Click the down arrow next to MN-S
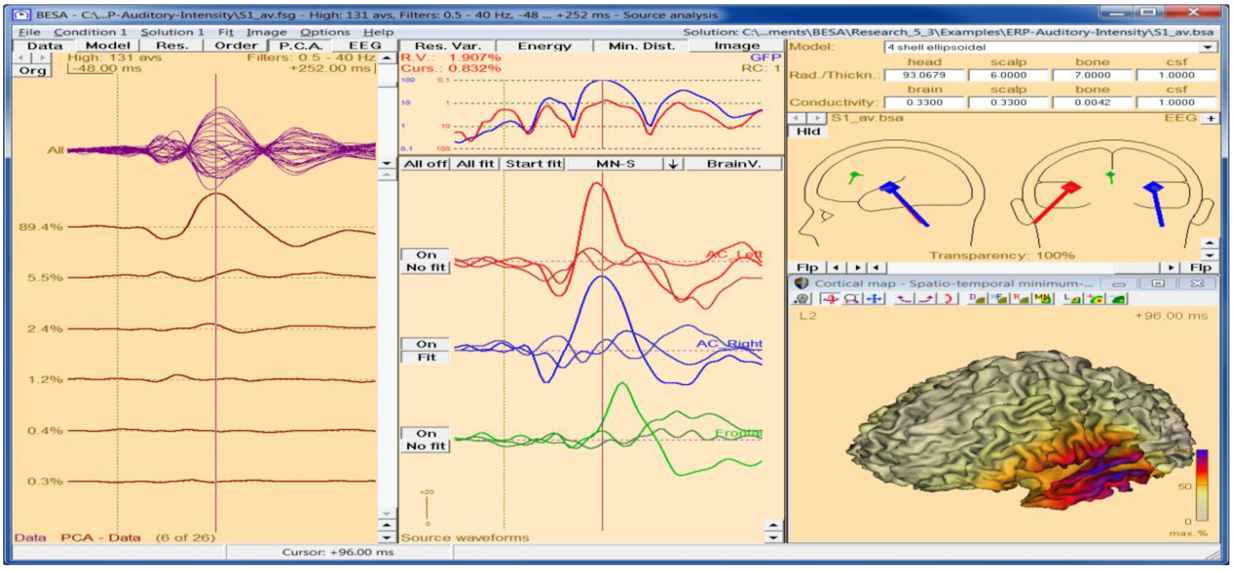This screenshot has width=1234, height=571. [x=673, y=164]
